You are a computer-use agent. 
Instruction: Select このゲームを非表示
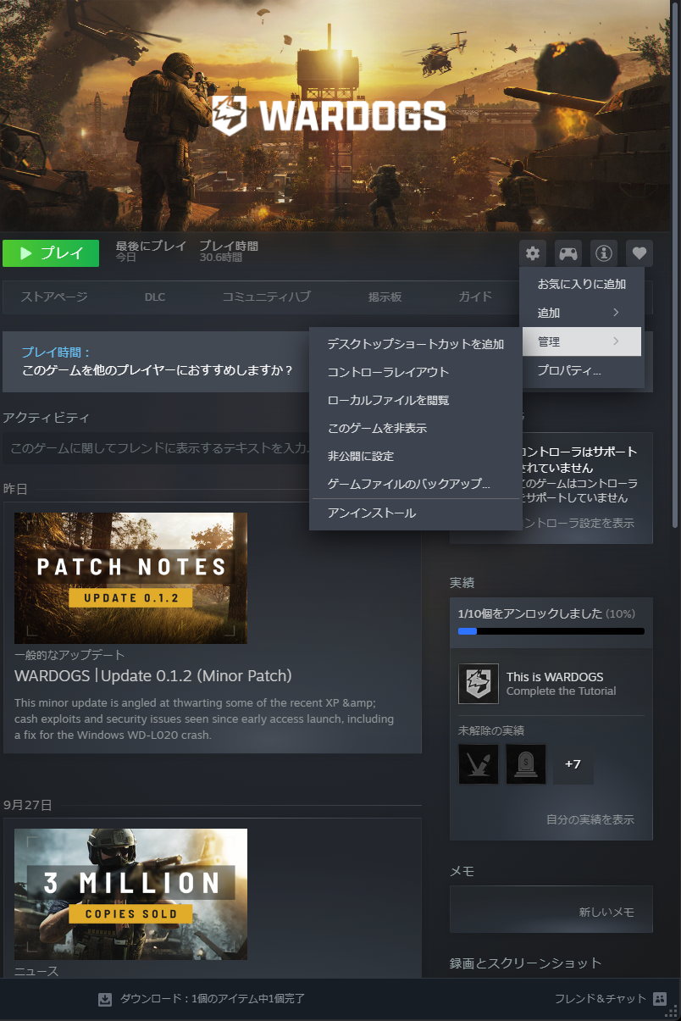click(x=416, y=428)
